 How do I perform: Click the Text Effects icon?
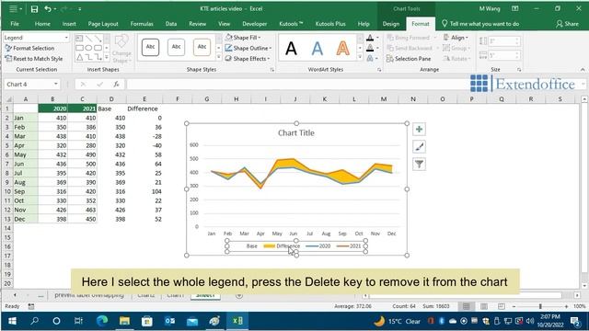(370, 59)
